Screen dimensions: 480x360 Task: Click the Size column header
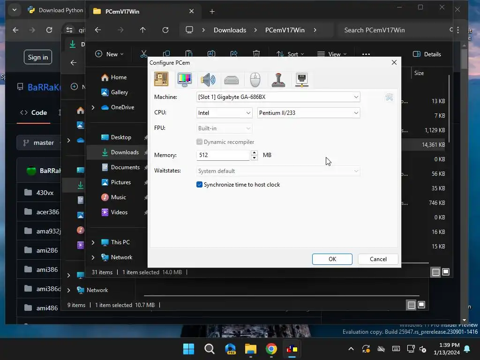click(x=419, y=73)
